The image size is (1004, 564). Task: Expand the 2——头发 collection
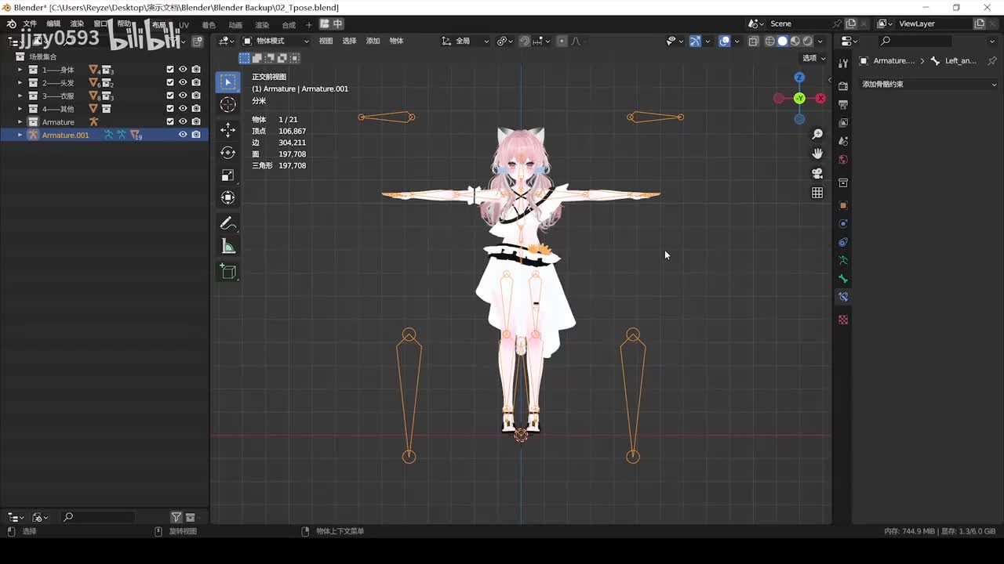[20, 82]
